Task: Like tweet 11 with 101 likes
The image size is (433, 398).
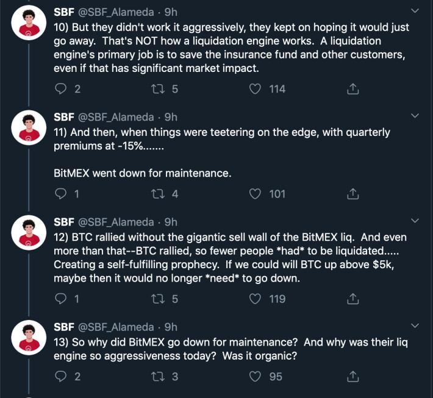Action: (254, 194)
